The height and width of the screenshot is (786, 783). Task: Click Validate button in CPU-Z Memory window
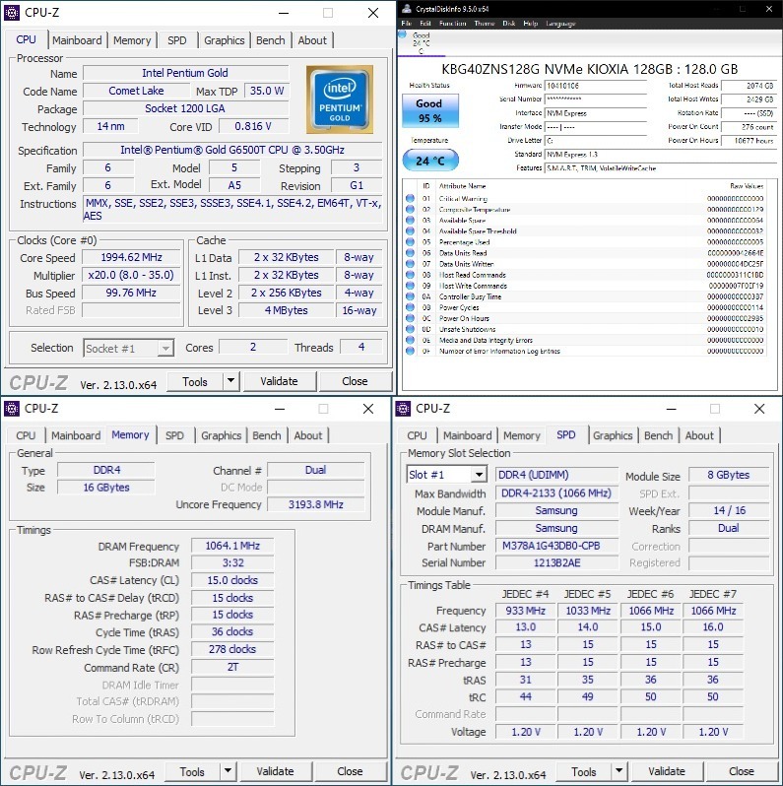click(x=275, y=771)
